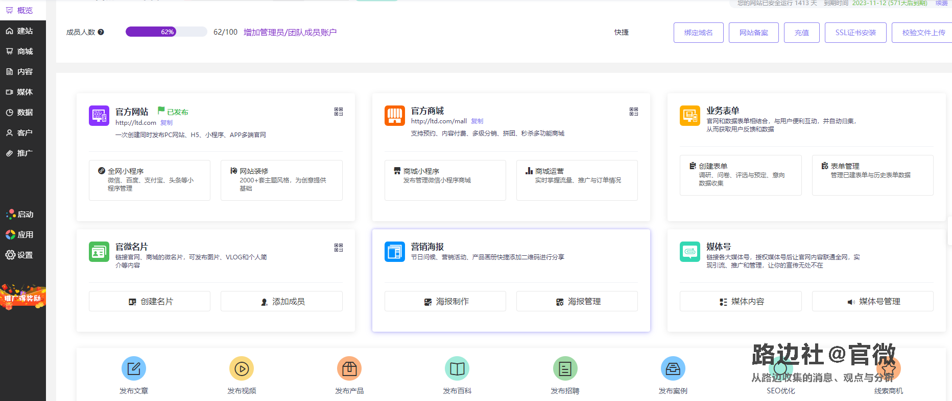Copy the ltd.com/mall URL via 复制

[x=477, y=121]
